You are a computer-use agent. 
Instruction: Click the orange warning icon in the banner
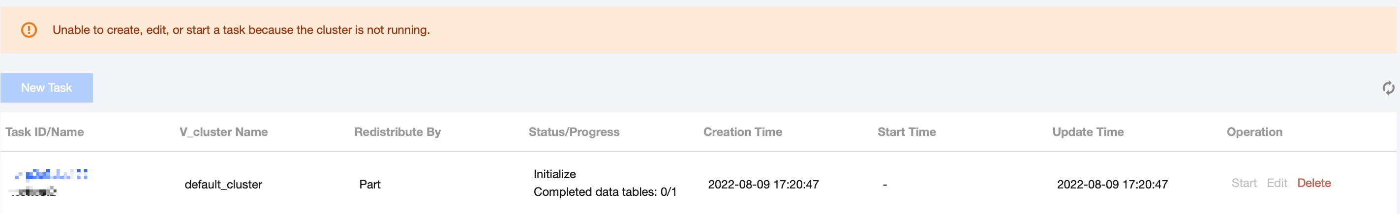pos(29,30)
